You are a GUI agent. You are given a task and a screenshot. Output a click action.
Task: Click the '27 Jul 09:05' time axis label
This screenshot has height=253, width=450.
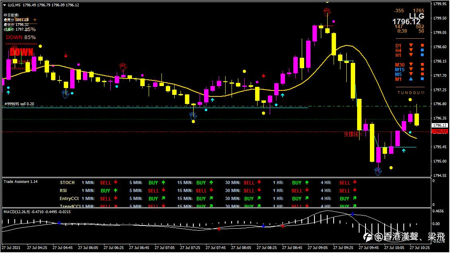pos(317,247)
